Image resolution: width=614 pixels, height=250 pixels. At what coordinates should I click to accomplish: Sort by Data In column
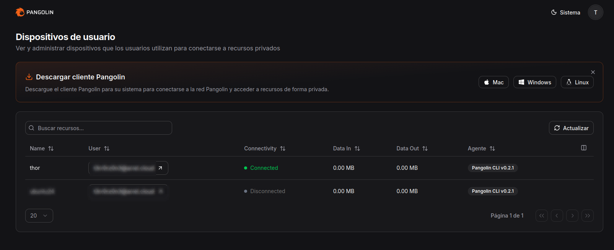point(346,148)
